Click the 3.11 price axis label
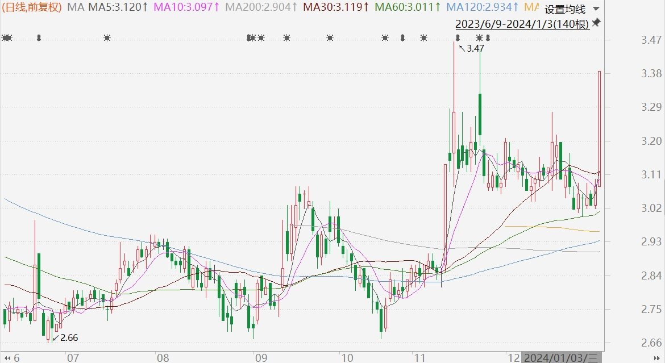665x363 pixels. (651, 174)
